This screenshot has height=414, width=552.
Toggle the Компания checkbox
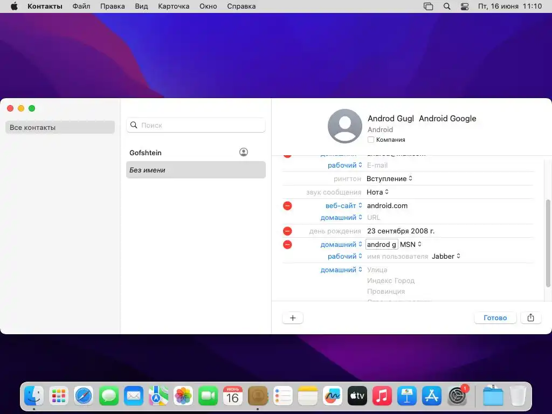tap(371, 140)
